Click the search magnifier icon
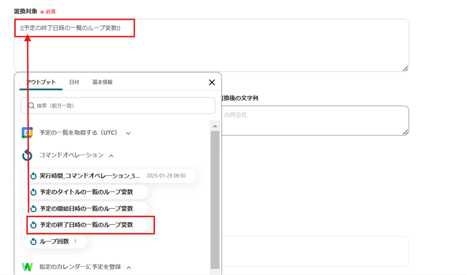This screenshot has height=275, width=467. click(x=31, y=106)
